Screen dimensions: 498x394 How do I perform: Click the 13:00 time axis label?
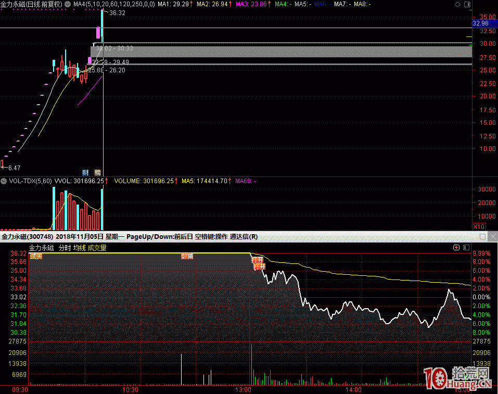pos(244,389)
